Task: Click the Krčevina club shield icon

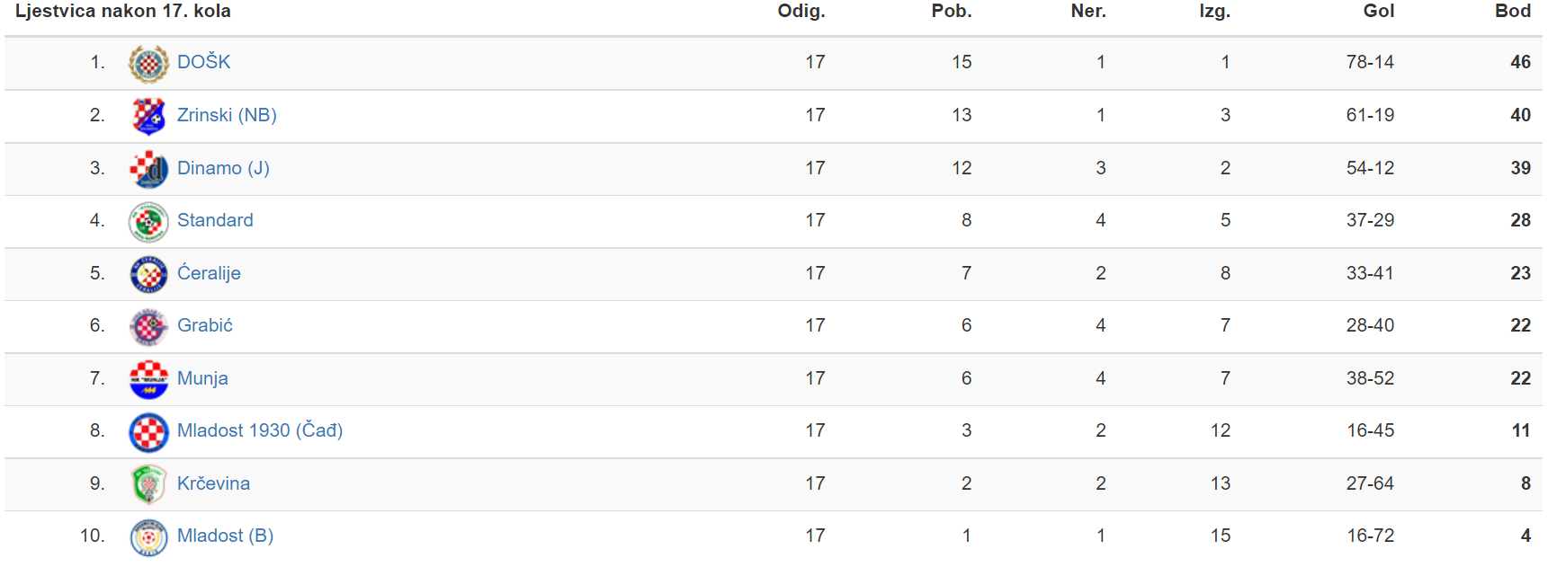Action: pyautogui.click(x=148, y=484)
